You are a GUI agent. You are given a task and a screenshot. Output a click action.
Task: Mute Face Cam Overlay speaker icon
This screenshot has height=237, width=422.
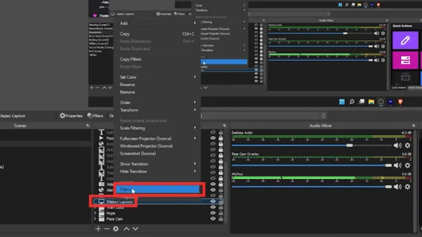(x=397, y=165)
